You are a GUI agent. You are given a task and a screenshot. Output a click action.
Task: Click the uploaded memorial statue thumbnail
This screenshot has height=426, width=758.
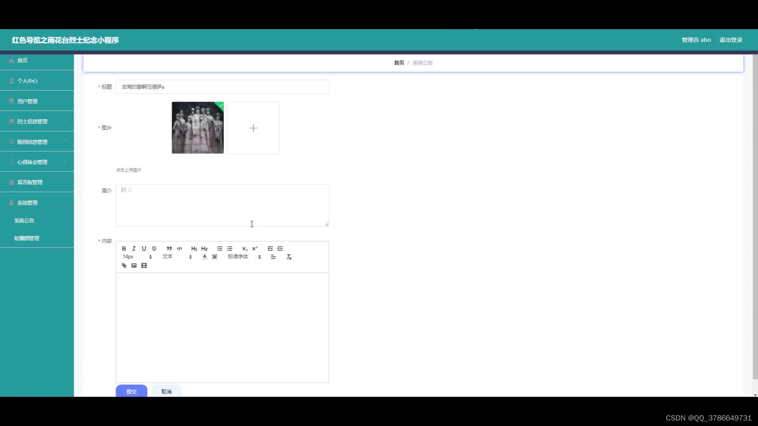click(x=198, y=128)
